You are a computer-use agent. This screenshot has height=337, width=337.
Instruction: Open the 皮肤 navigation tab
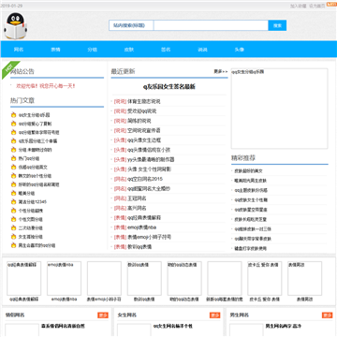[129, 50]
